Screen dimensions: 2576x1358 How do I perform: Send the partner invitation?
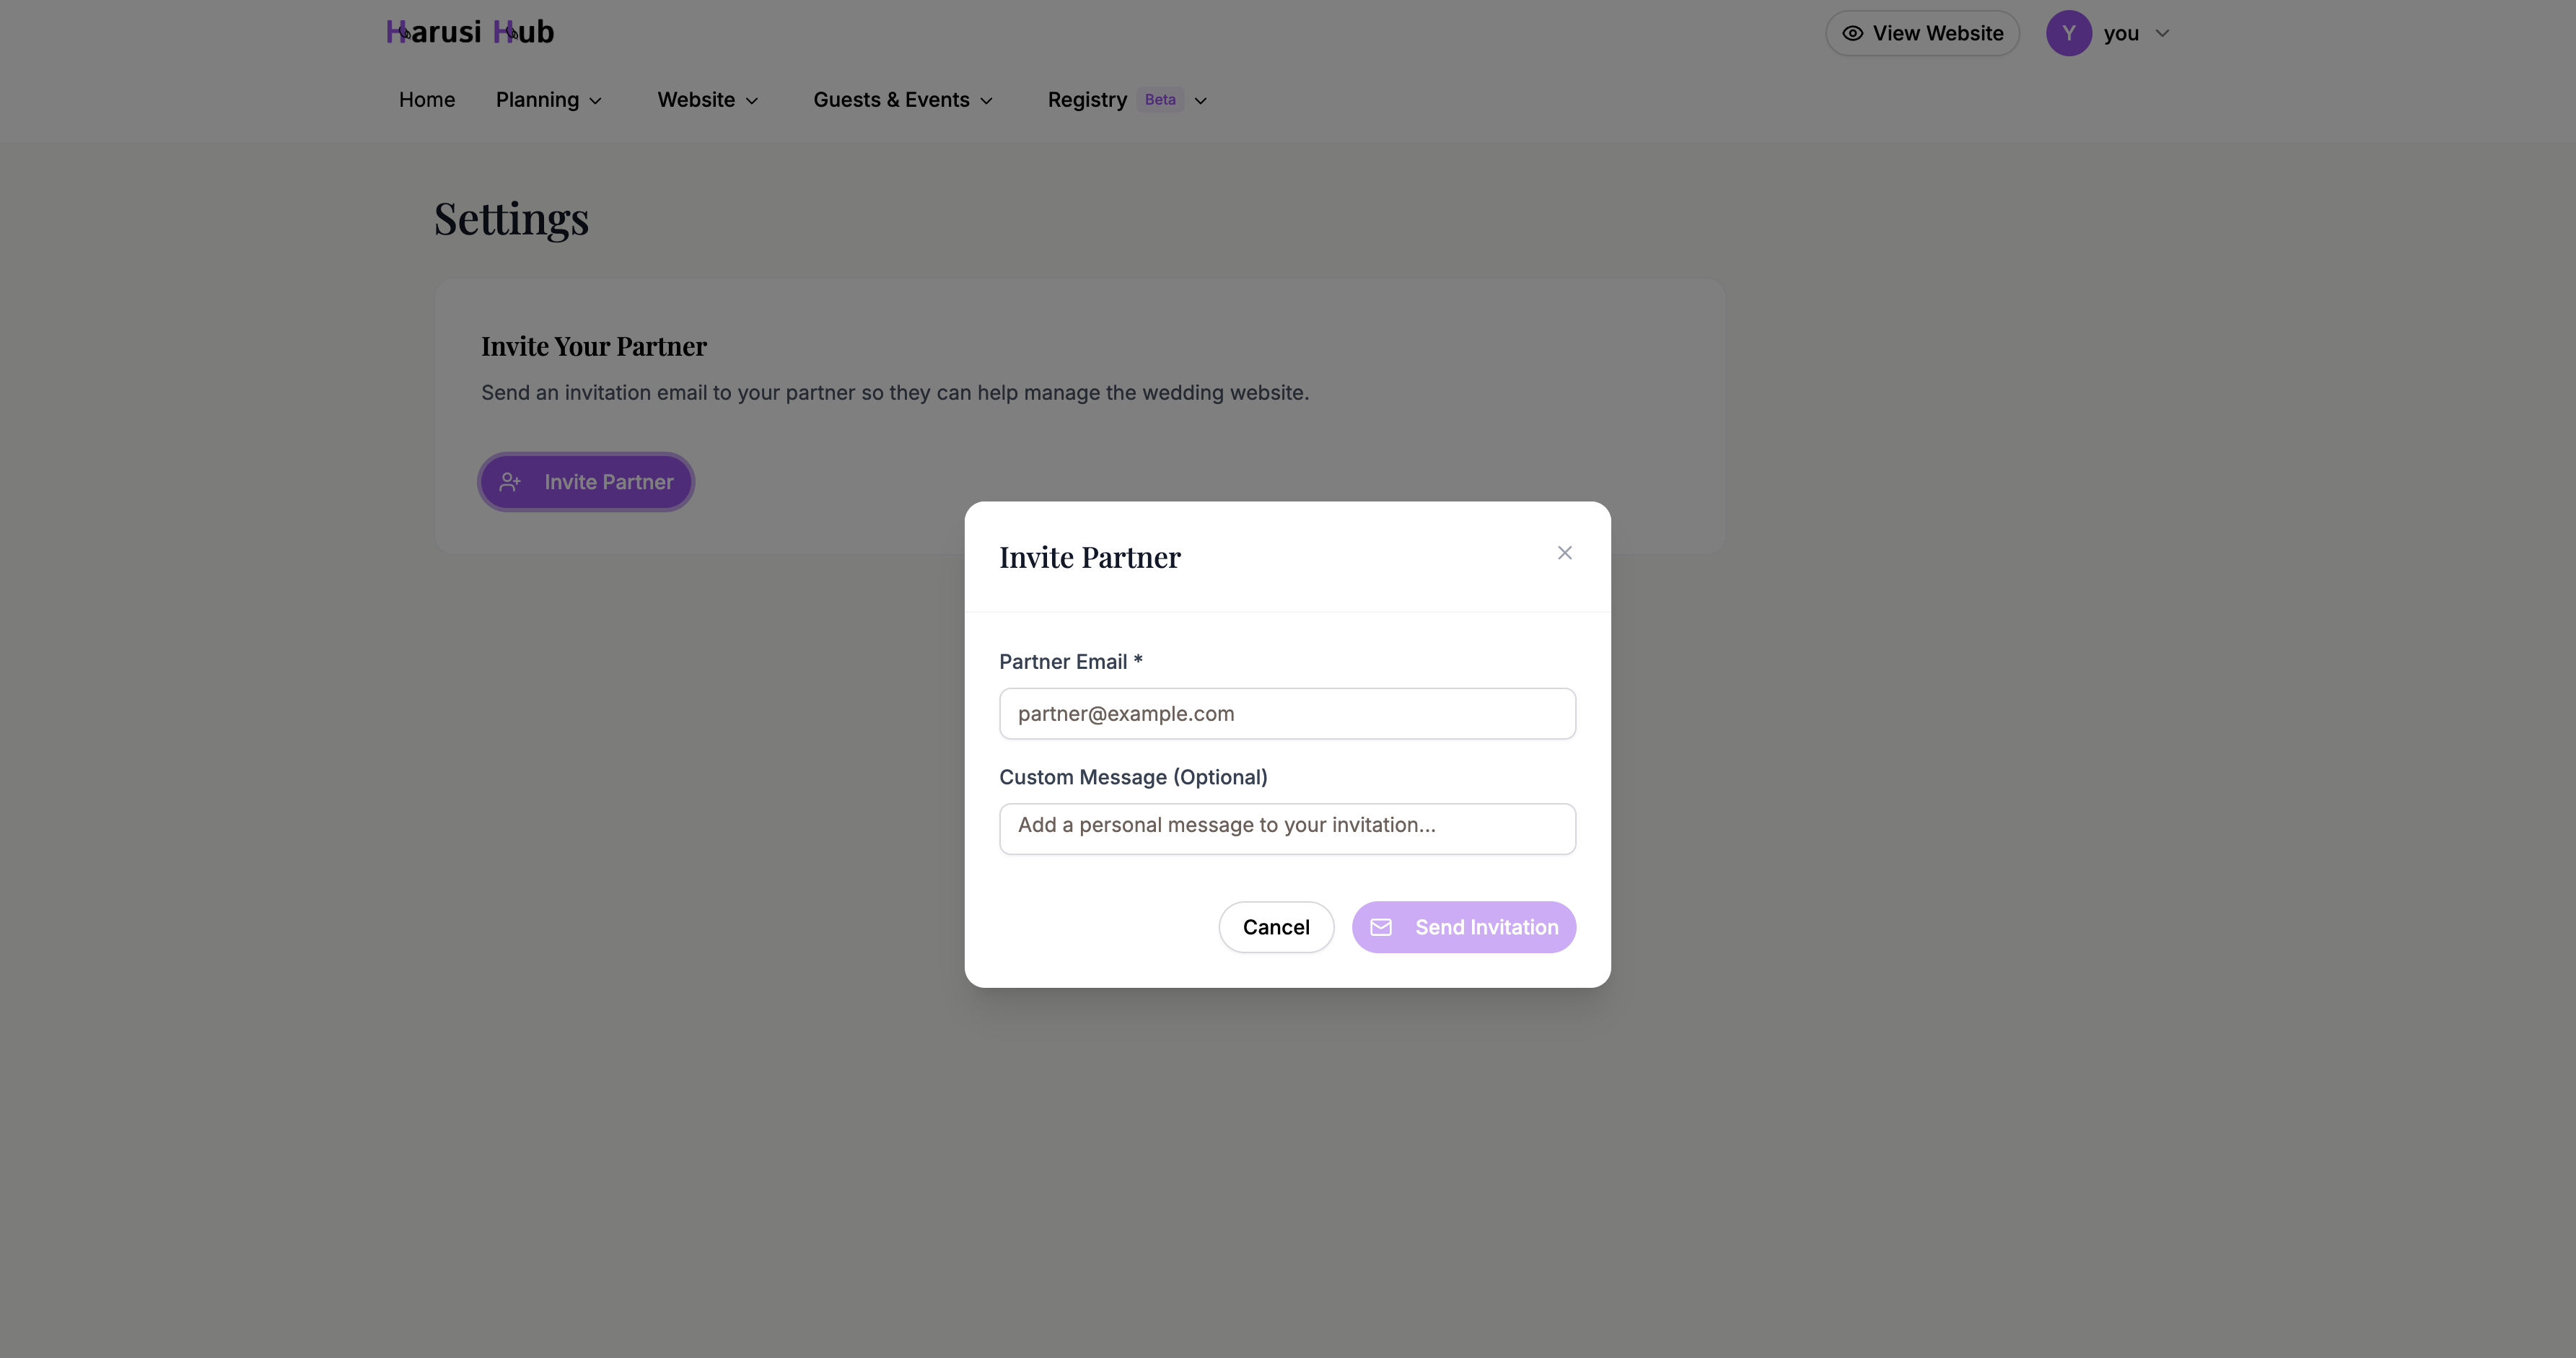1464,927
